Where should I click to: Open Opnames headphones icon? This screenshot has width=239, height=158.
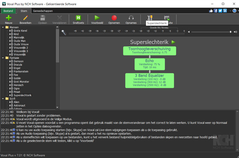(x=131, y=18)
